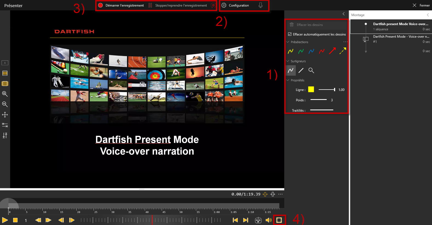
Task: Click the jog wheel frame scrubber
Action: pyautogui.click(x=151, y=220)
